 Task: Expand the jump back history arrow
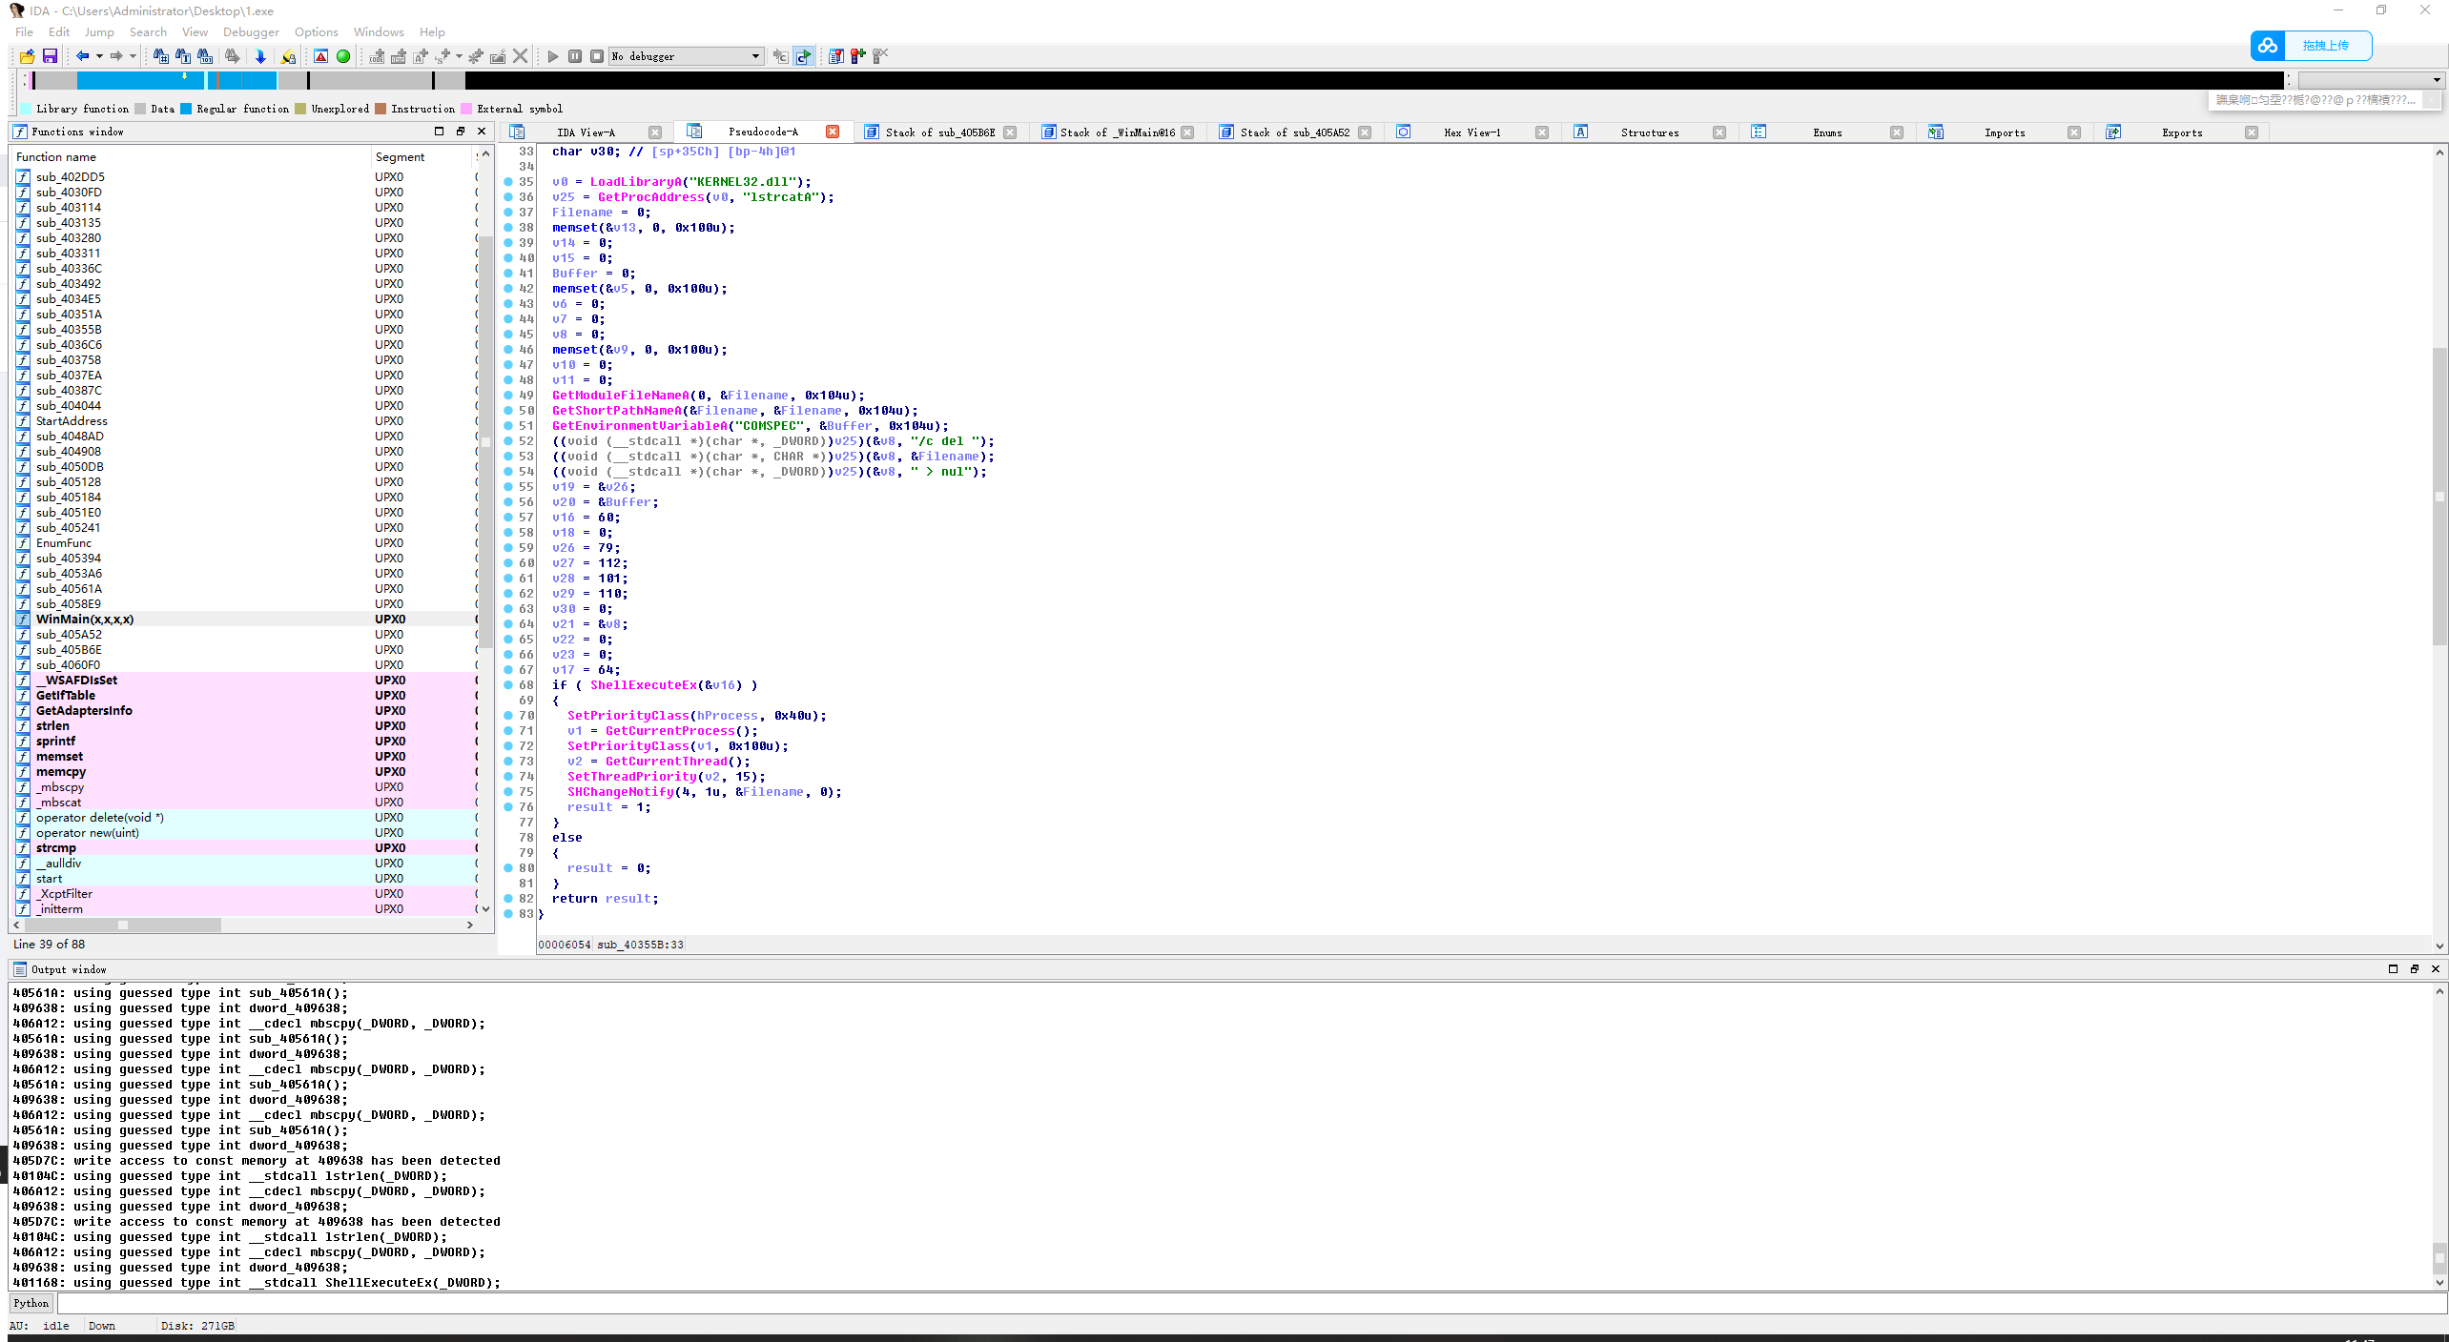(x=99, y=56)
